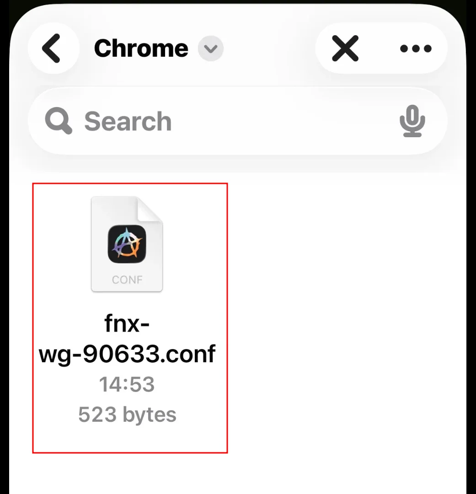Tap the 14:53 timestamp label
Screen dimensions: 476x494
pos(127,384)
